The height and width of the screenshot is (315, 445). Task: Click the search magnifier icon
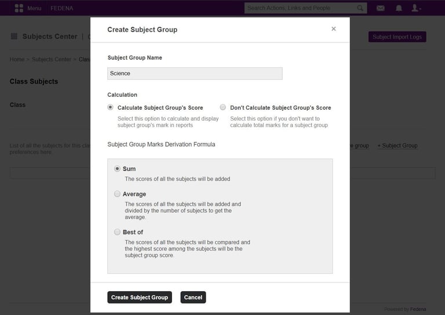pyautogui.click(x=360, y=8)
